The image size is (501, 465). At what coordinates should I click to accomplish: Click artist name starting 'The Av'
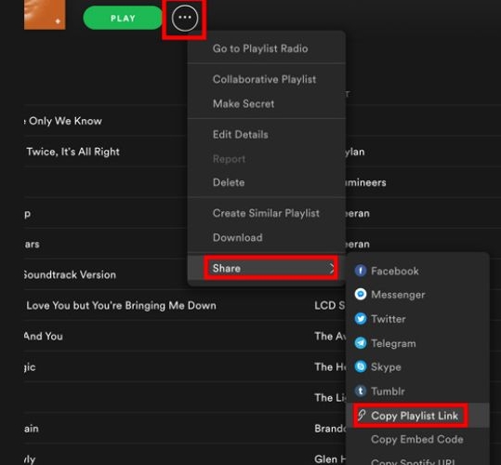330,336
